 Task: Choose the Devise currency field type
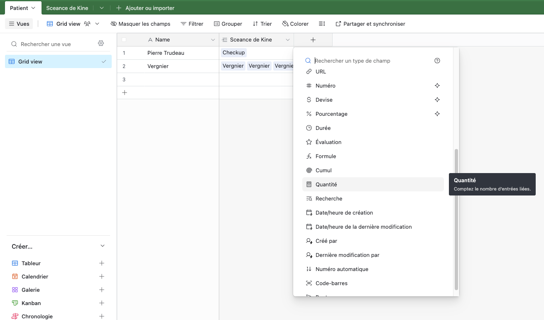[373, 100]
